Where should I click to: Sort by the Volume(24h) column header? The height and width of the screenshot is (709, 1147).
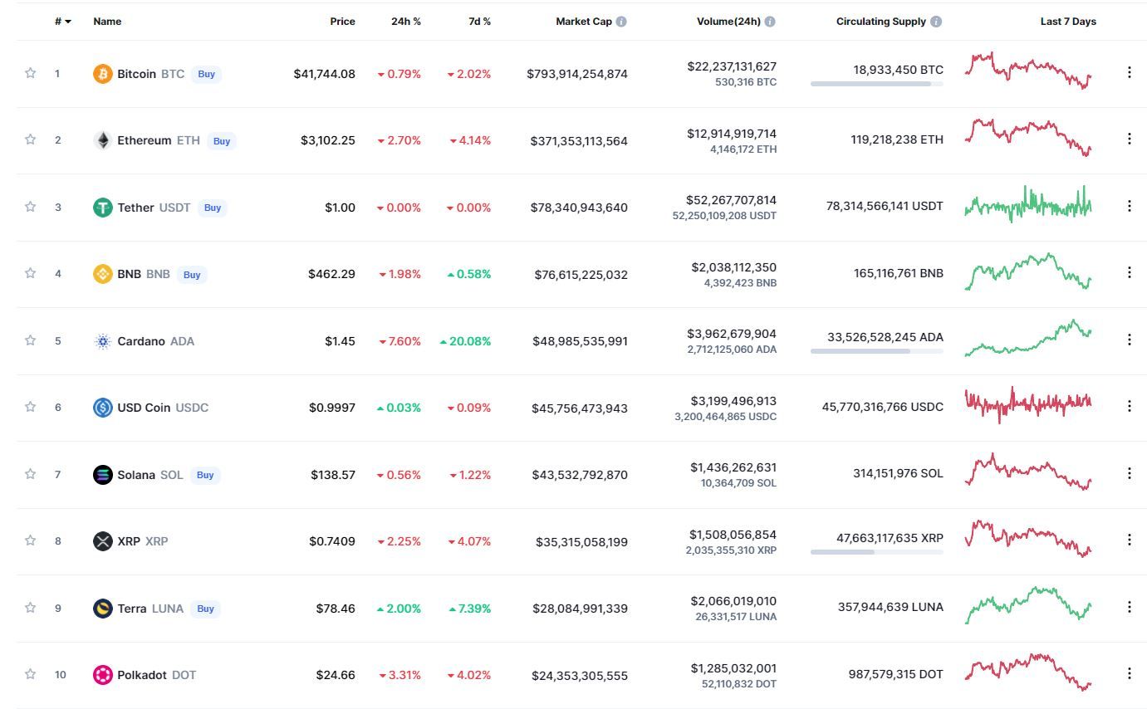(728, 22)
